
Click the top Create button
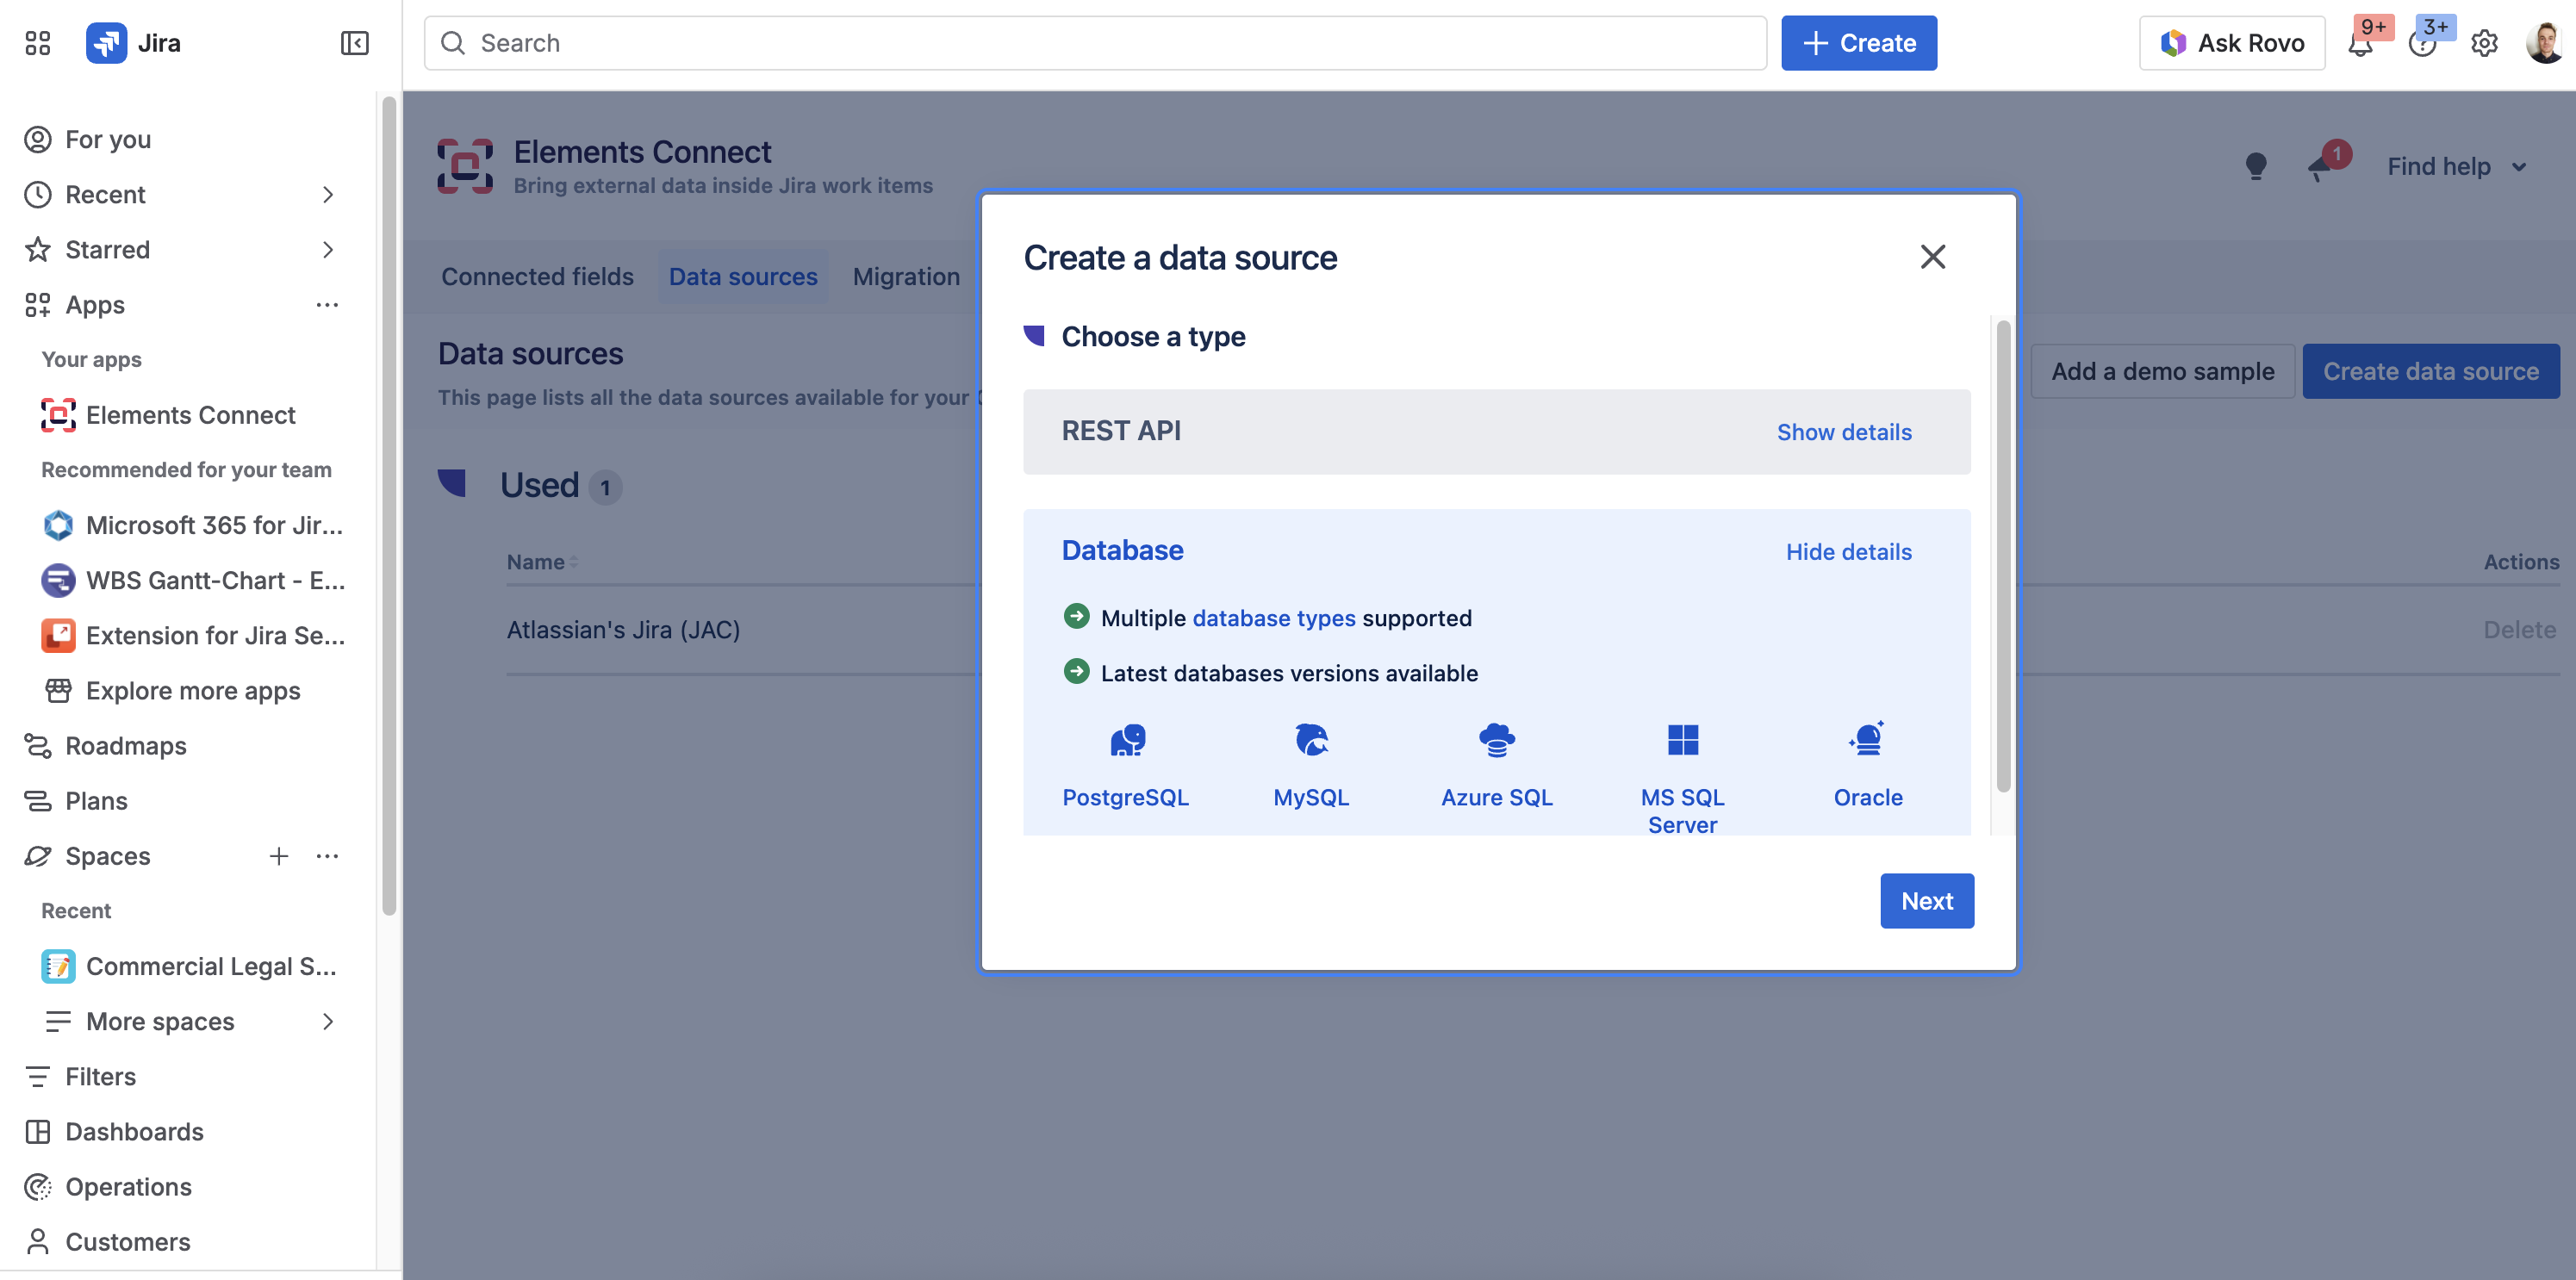[x=1858, y=43]
